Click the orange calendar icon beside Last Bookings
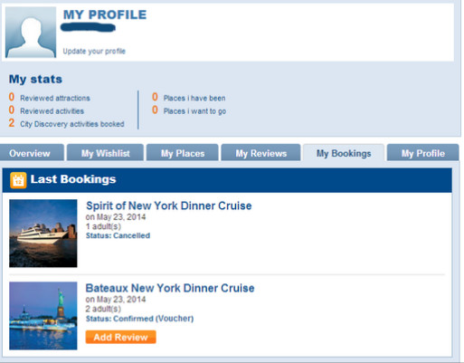Image resolution: width=464 pixels, height=363 pixels. (x=18, y=180)
